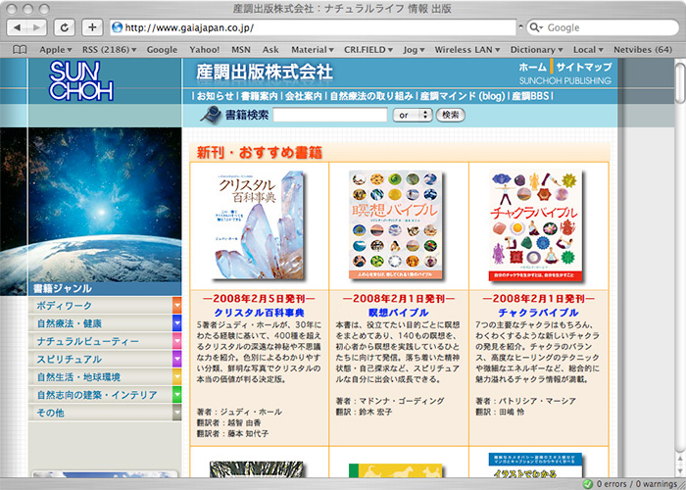Open the Ask bookmark

click(270, 50)
